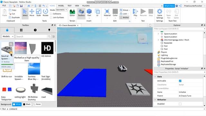The height and width of the screenshot is (116, 206).
Task: Open the share icon near What's New
Action: (180, 6)
